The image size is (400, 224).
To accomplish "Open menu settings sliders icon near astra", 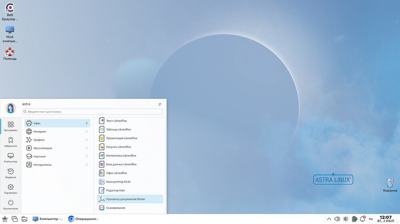I will pyautogui.click(x=160, y=104).
